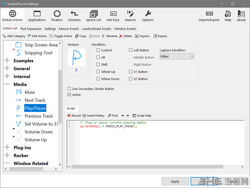Check the Wheel Up modifier
This screenshot has height=188, width=250.
click(98, 72)
